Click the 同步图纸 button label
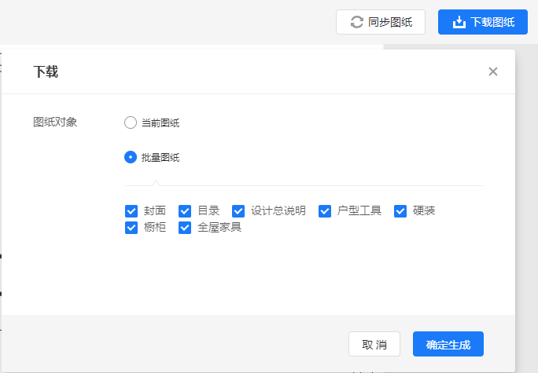Screen dimensions: 538x373 pyautogui.click(x=390, y=22)
